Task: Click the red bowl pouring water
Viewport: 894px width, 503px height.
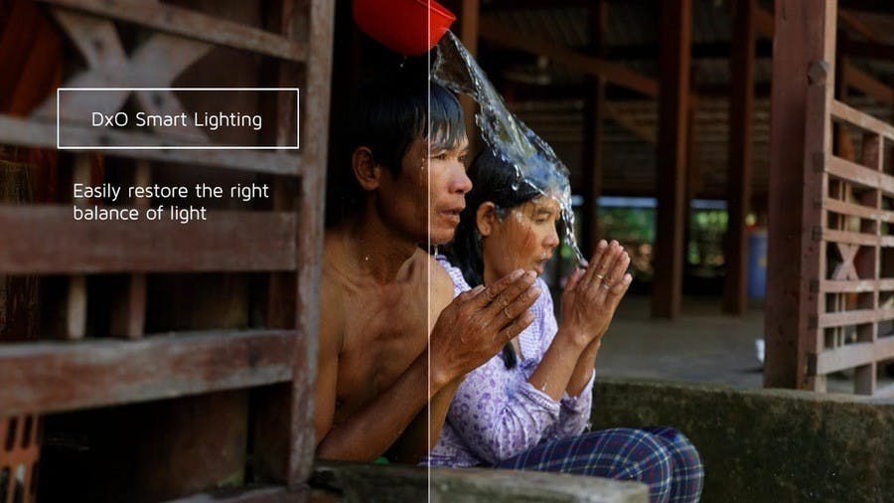Action: pyautogui.click(x=402, y=24)
